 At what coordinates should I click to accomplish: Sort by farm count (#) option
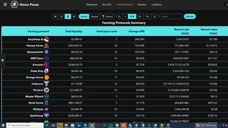(125, 16)
